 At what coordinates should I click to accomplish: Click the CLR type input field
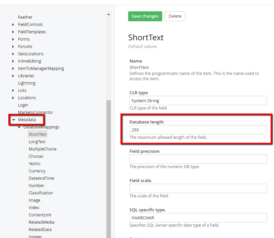[x=198, y=101]
